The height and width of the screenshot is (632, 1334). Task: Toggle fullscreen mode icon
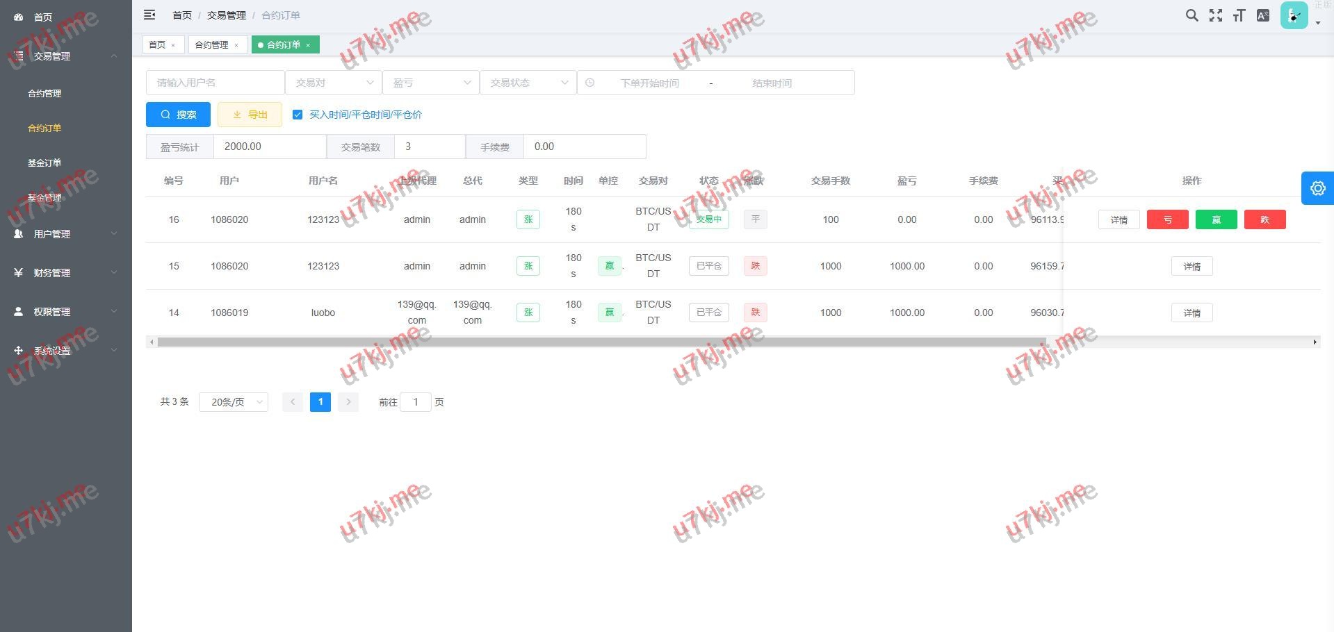pyautogui.click(x=1215, y=15)
